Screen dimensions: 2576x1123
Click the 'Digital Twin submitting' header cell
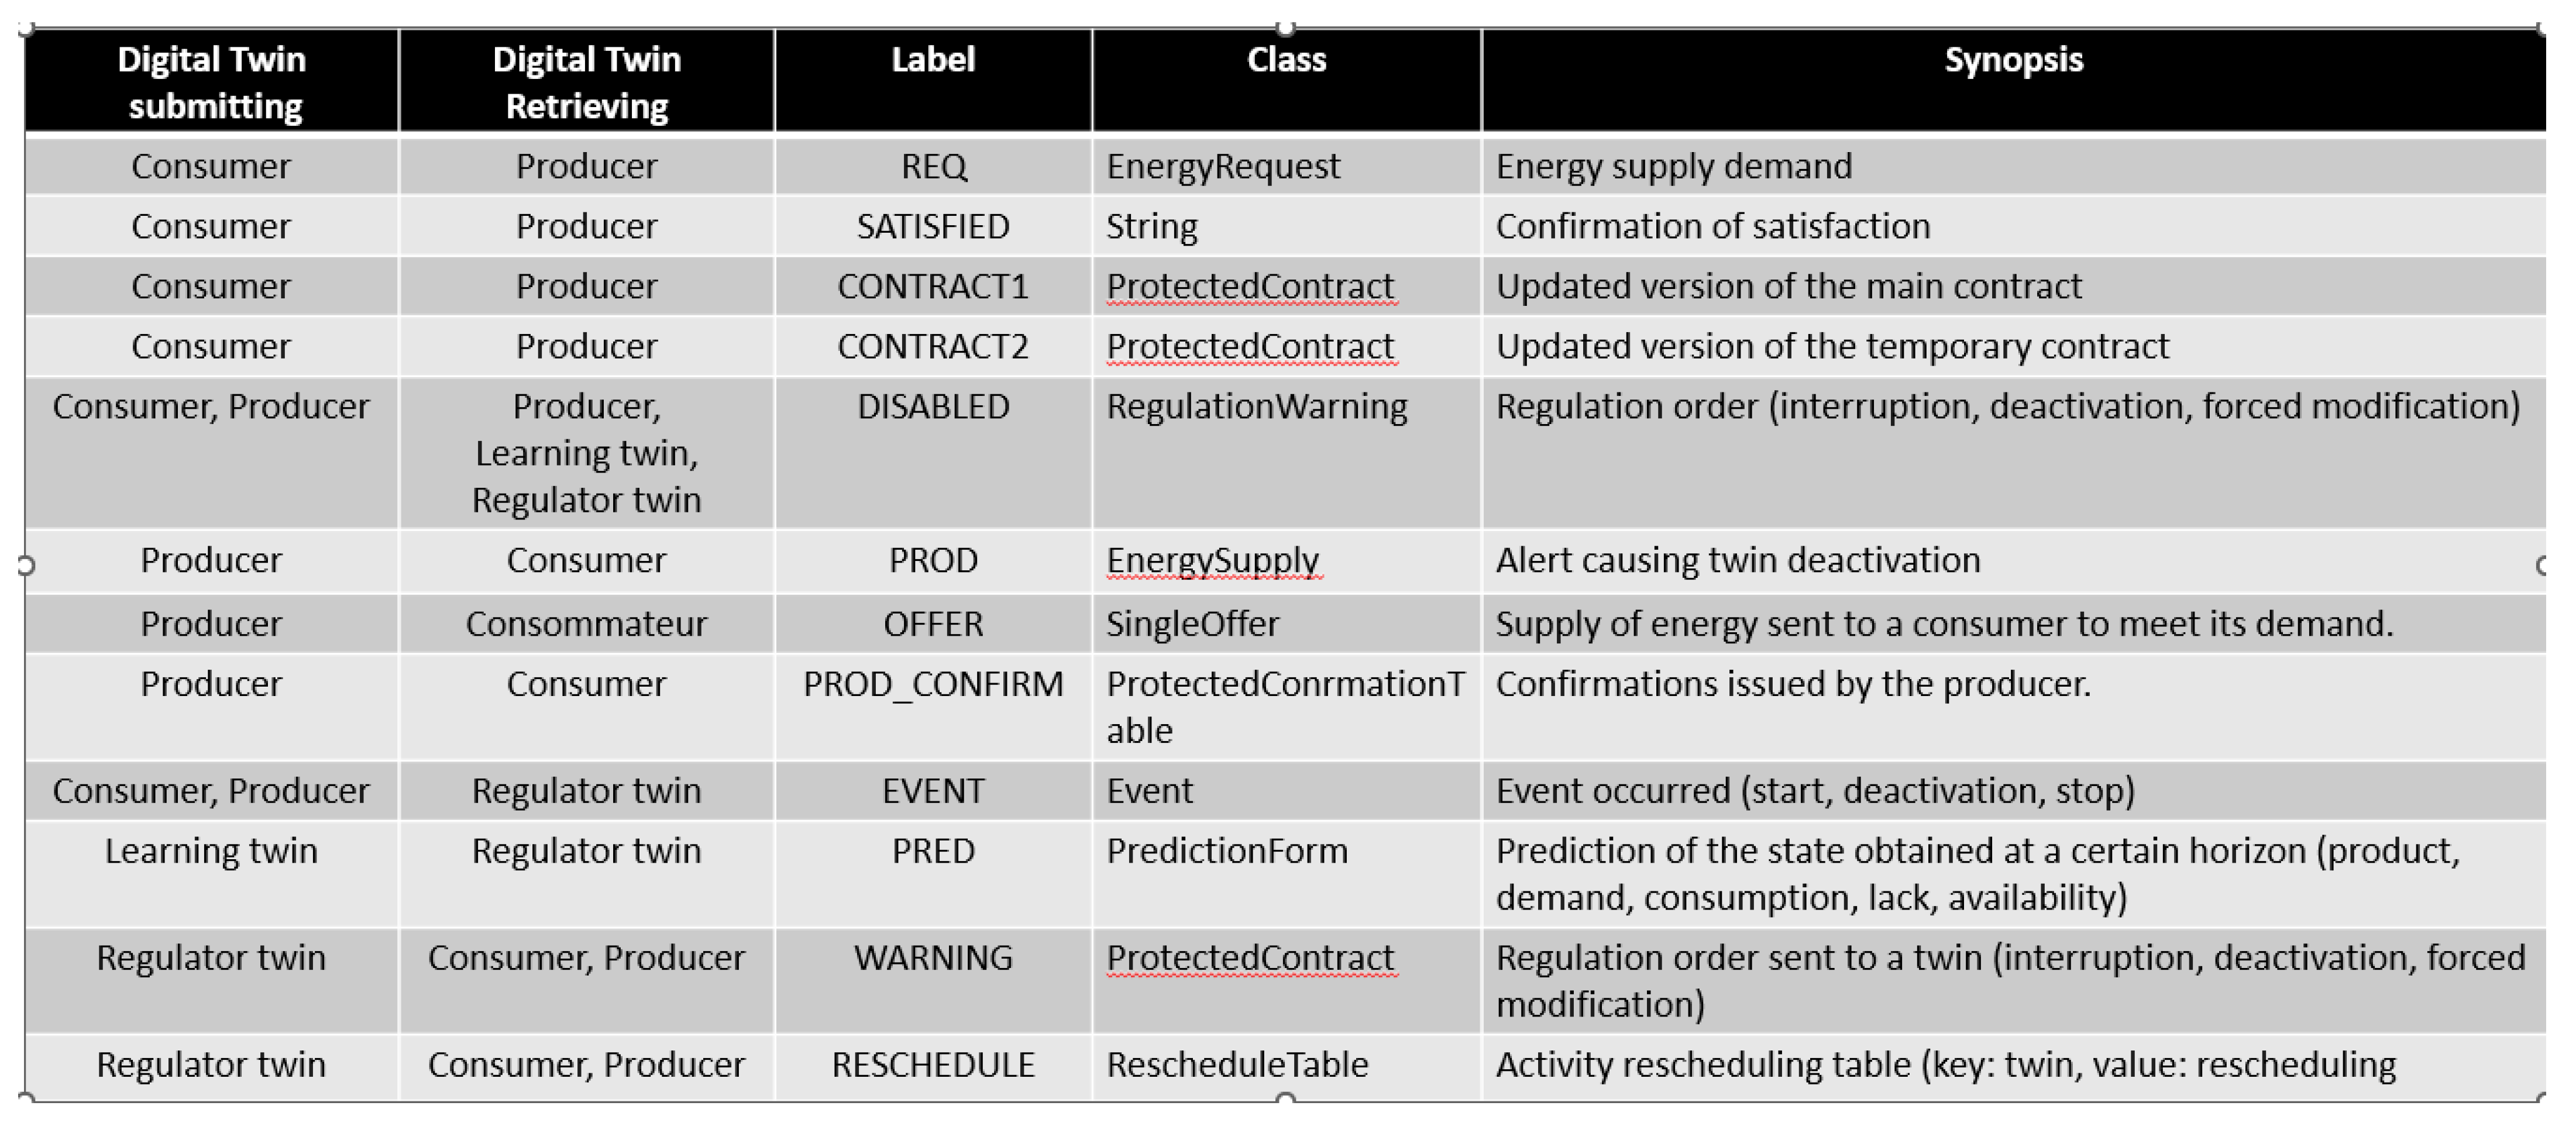[211, 82]
